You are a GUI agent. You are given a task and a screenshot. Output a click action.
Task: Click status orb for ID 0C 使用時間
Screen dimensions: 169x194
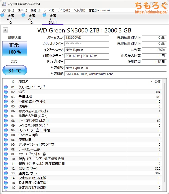click(6, 140)
